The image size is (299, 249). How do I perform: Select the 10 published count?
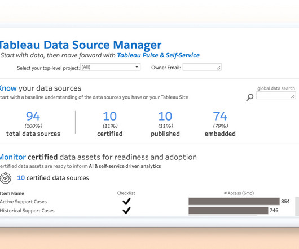pos(165,116)
